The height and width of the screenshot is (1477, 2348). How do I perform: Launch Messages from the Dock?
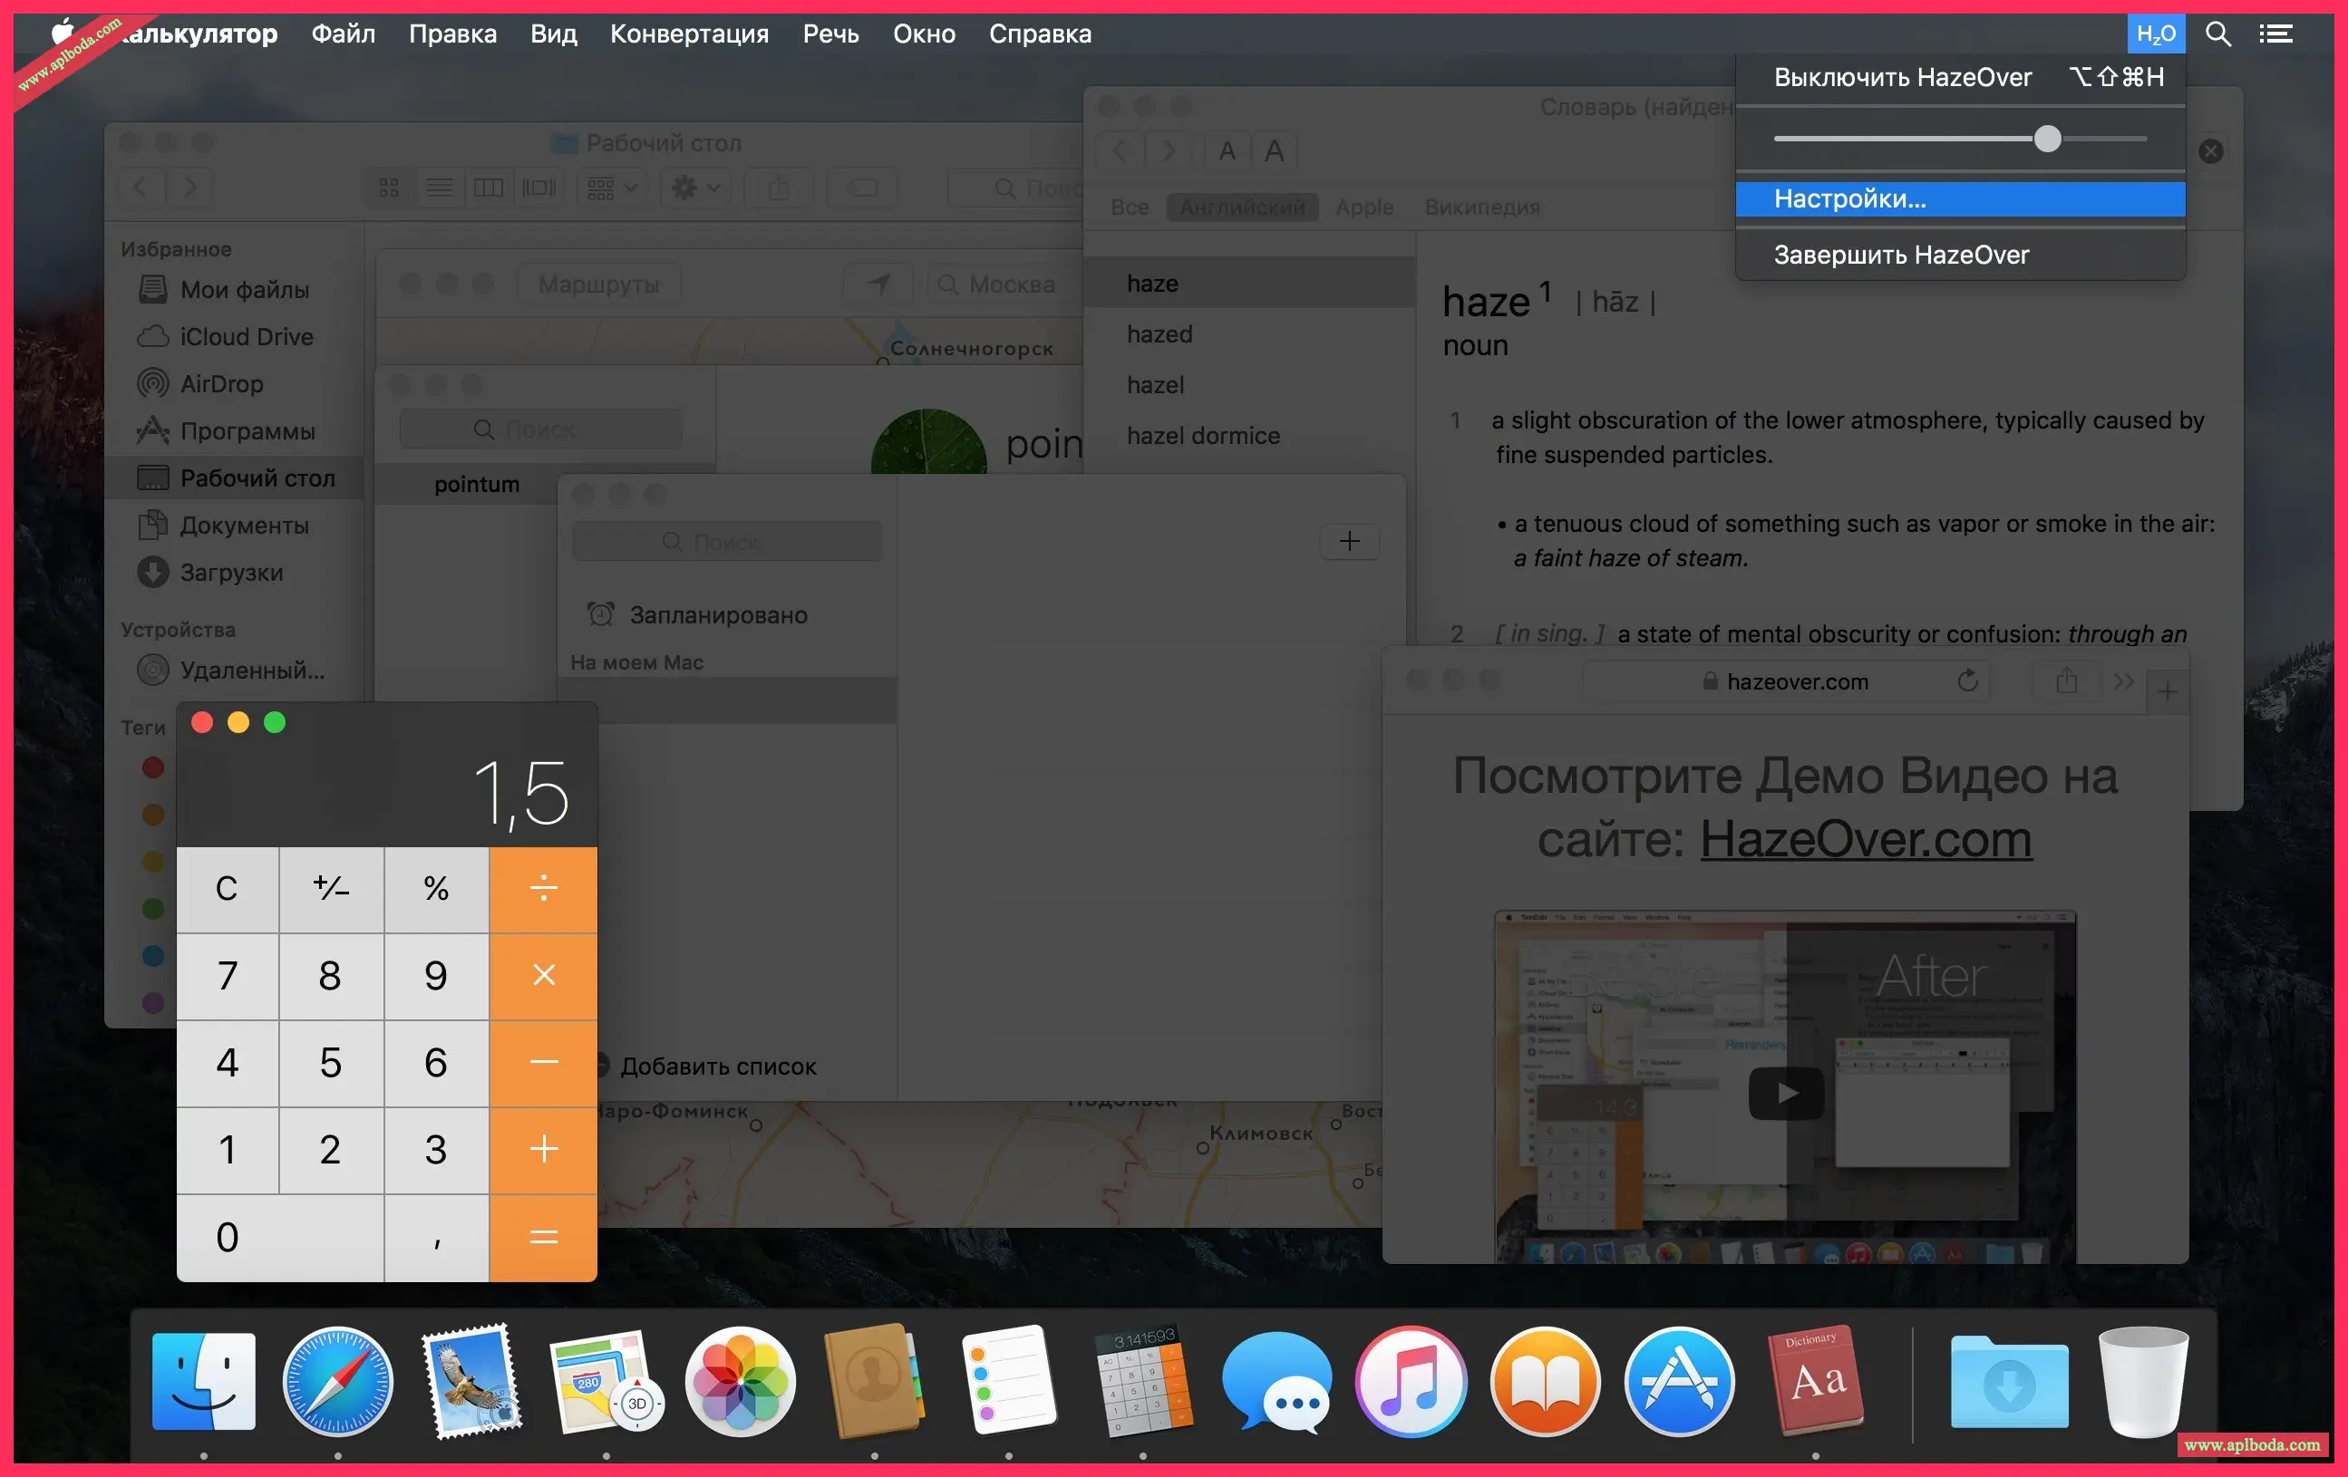pyautogui.click(x=1276, y=1382)
